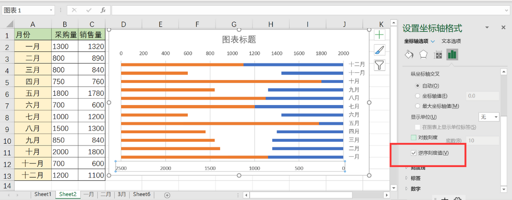Switch to Sheet2 tab
512x200 pixels.
(x=68, y=194)
